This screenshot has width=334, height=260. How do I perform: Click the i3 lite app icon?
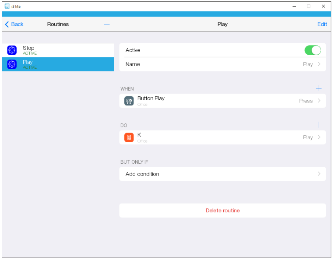pyautogui.click(x=7, y=6)
